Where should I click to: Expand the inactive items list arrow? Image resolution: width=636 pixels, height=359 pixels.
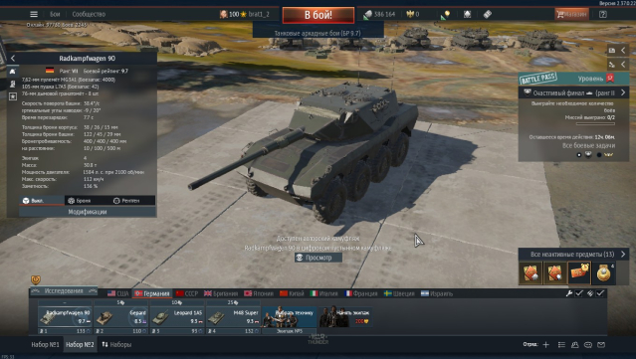(x=623, y=254)
